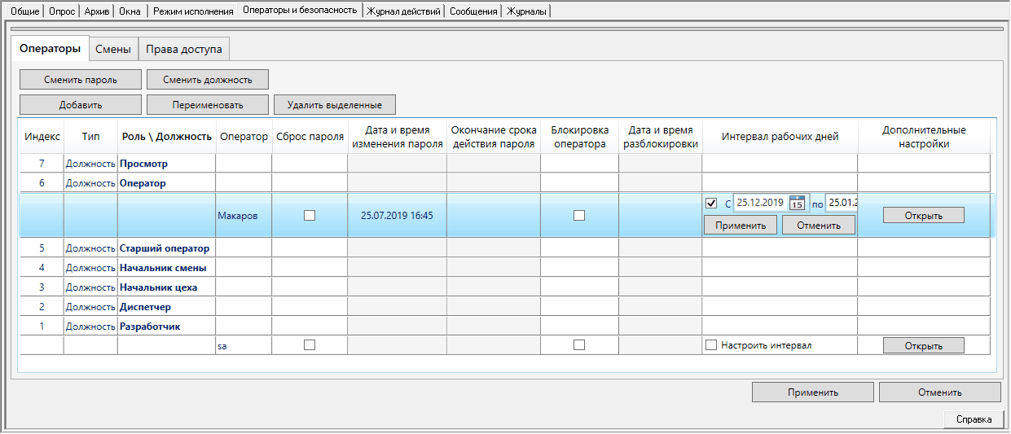Image resolution: width=1011 pixels, height=434 pixels.
Task: Select the Разработчик role row
Action: (x=505, y=327)
